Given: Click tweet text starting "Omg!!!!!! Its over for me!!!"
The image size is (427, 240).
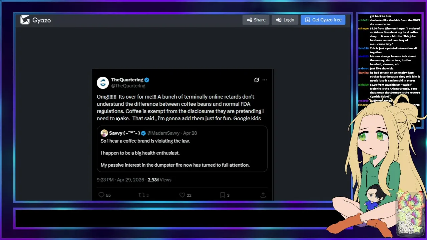Looking at the screenshot, I should pos(180,107).
